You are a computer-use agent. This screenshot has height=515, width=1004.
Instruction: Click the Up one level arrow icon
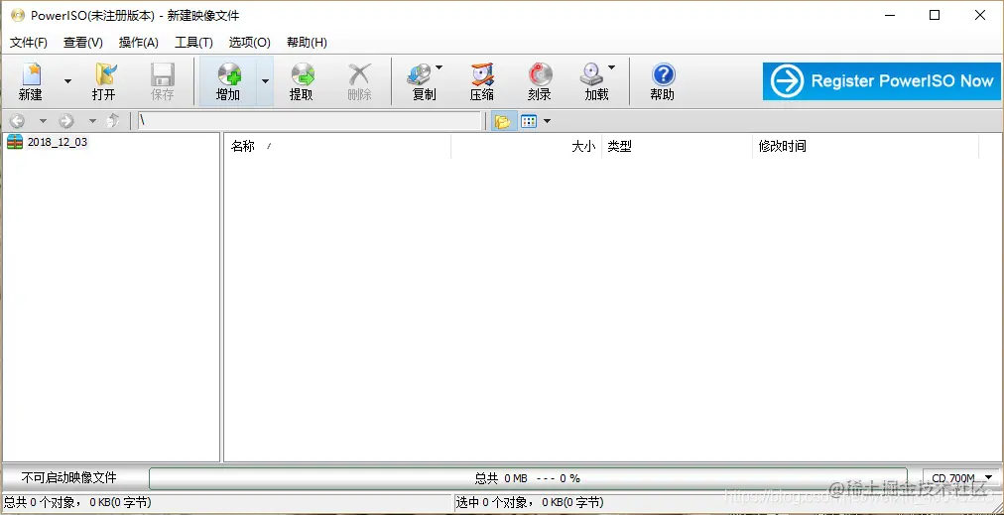(x=113, y=120)
